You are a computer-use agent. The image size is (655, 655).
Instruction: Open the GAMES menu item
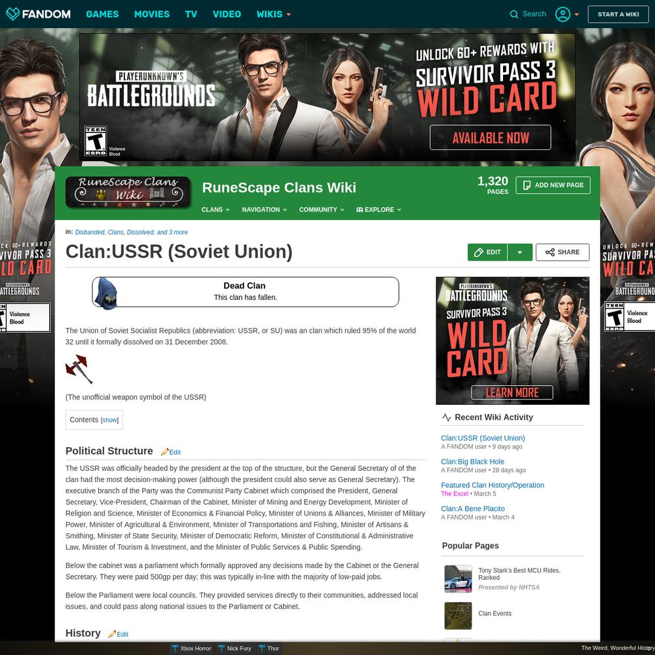coord(102,14)
